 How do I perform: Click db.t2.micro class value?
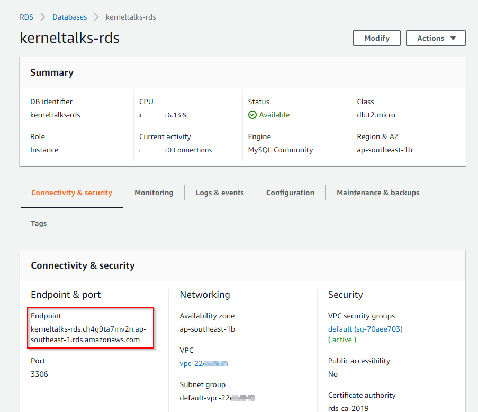click(x=376, y=115)
